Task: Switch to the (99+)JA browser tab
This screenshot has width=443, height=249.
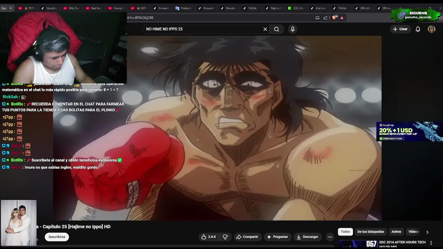Action: point(363,8)
